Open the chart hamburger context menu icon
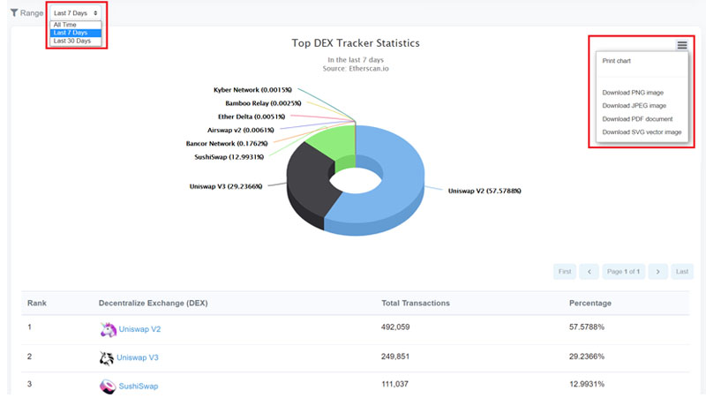Screen dimensions: 706x413 681,45
